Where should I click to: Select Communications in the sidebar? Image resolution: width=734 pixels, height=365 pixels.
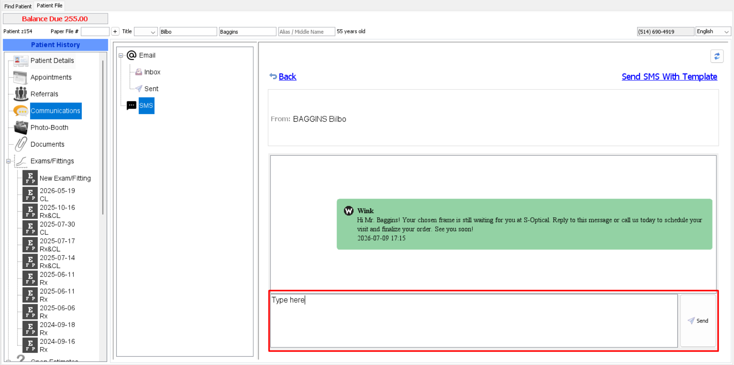tap(56, 111)
